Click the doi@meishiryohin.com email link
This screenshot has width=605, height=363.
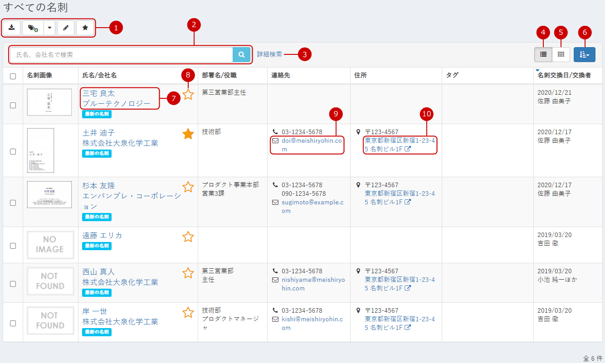(312, 145)
